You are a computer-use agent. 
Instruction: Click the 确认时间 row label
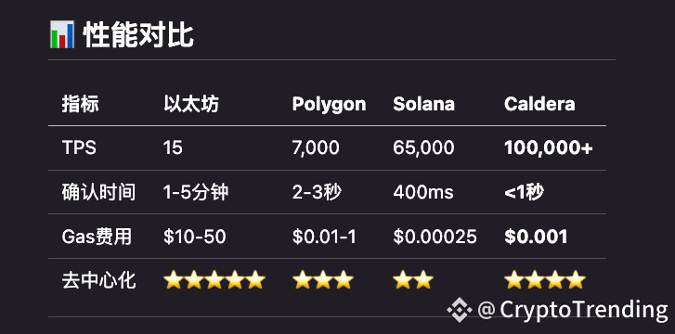[98, 192]
